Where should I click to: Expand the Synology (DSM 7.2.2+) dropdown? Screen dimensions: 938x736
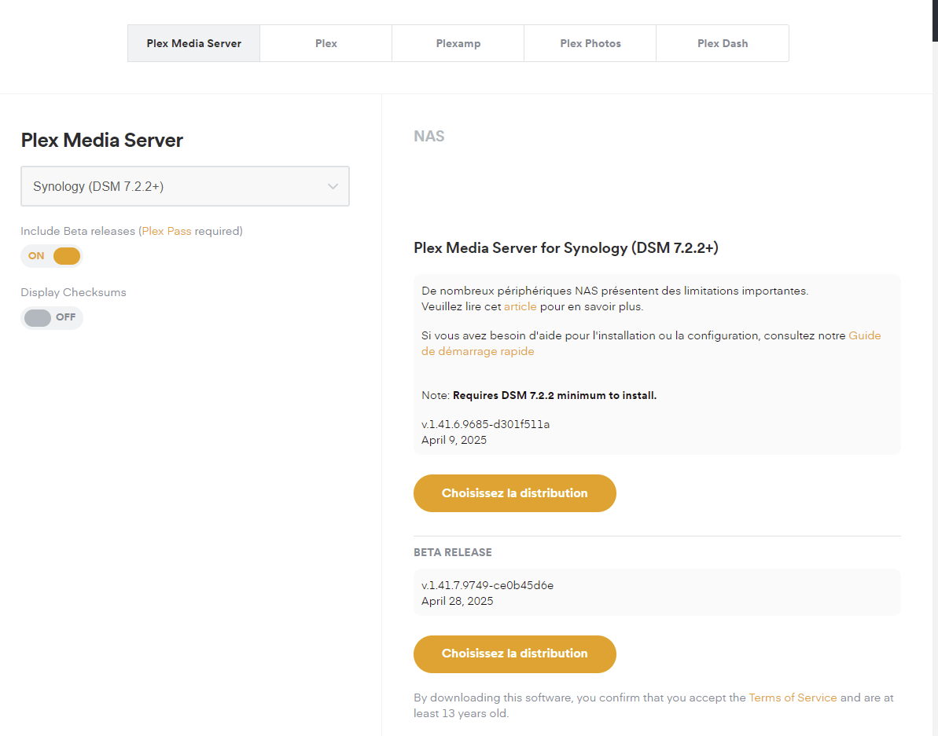[185, 186]
